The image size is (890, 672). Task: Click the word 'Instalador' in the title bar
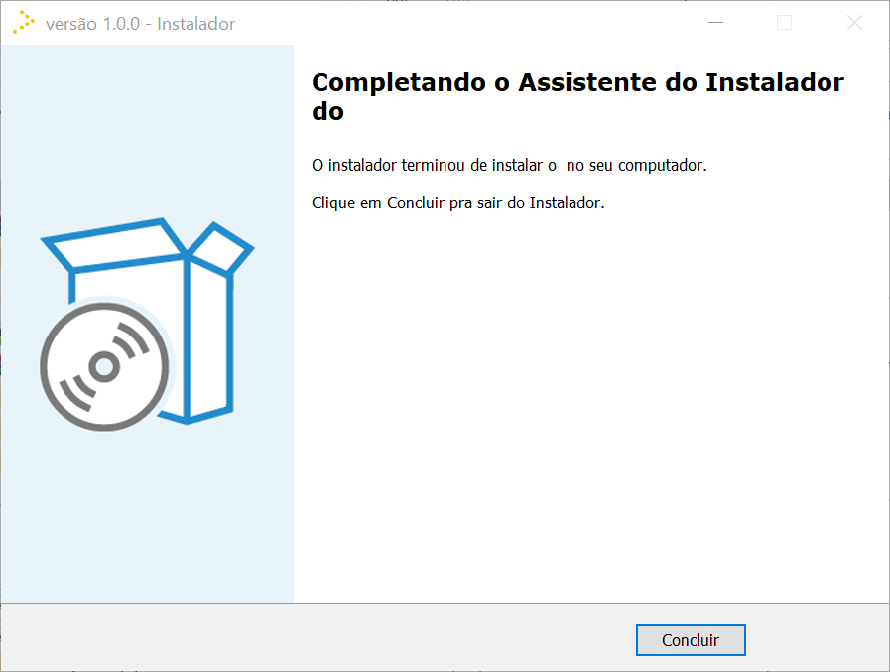coord(195,24)
